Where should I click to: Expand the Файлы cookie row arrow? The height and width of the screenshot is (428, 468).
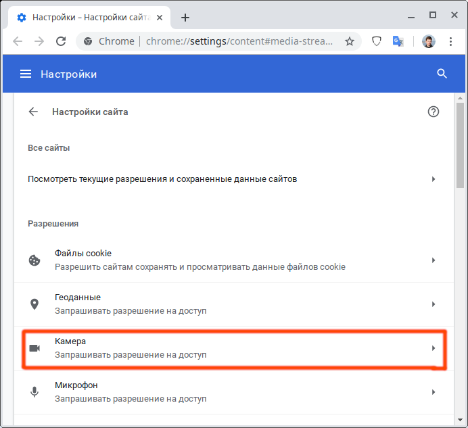pos(434,260)
